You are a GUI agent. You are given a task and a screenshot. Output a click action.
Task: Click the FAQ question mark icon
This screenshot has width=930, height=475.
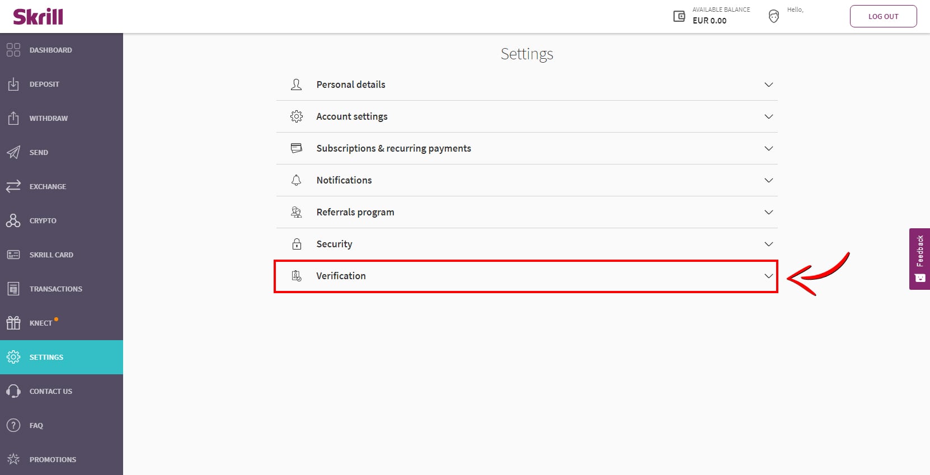pyautogui.click(x=13, y=425)
